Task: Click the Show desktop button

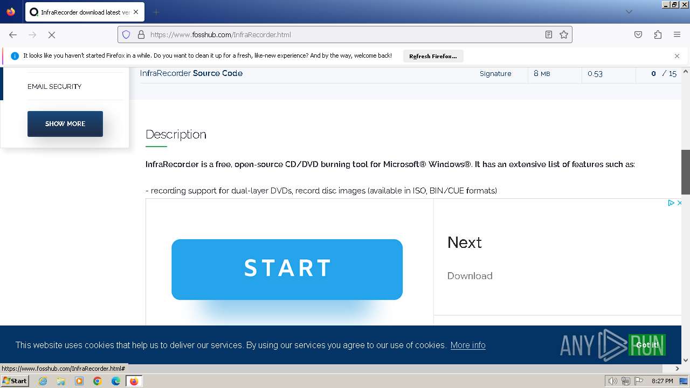Action: pyautogui.click(x=684, y=381)
